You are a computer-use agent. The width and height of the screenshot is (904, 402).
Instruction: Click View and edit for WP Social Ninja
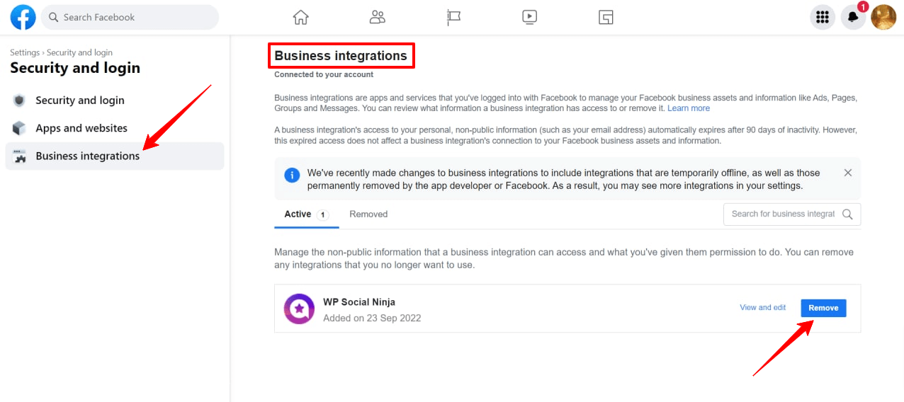click(x=762, y=308)
